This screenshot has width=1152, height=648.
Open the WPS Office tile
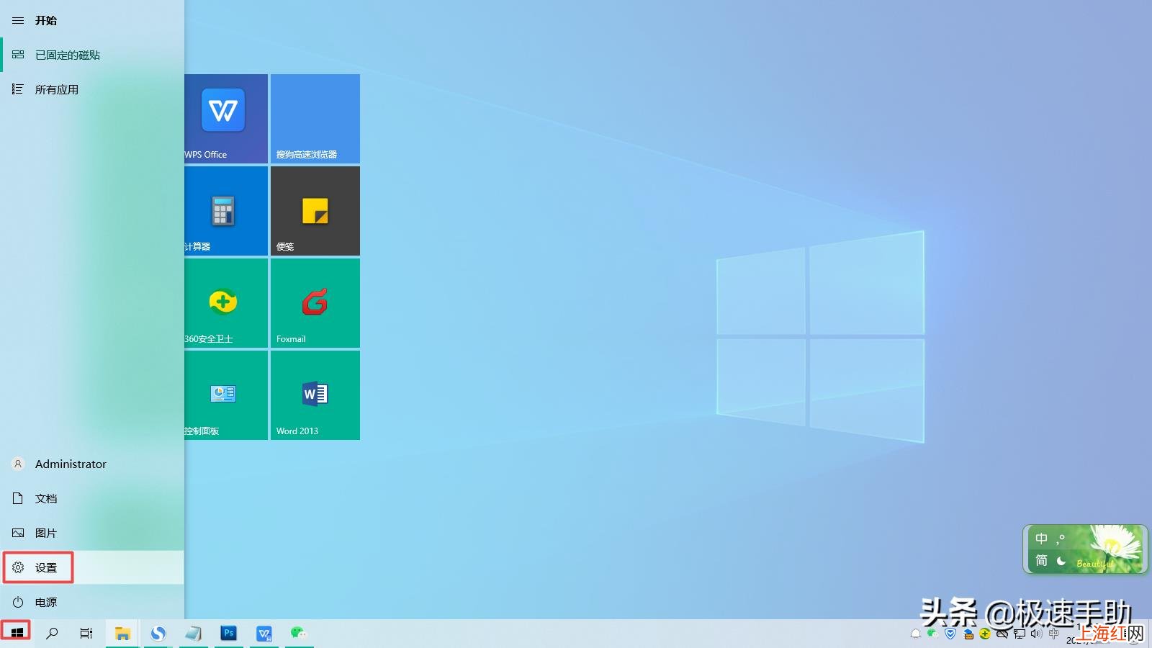pos(226,119)
